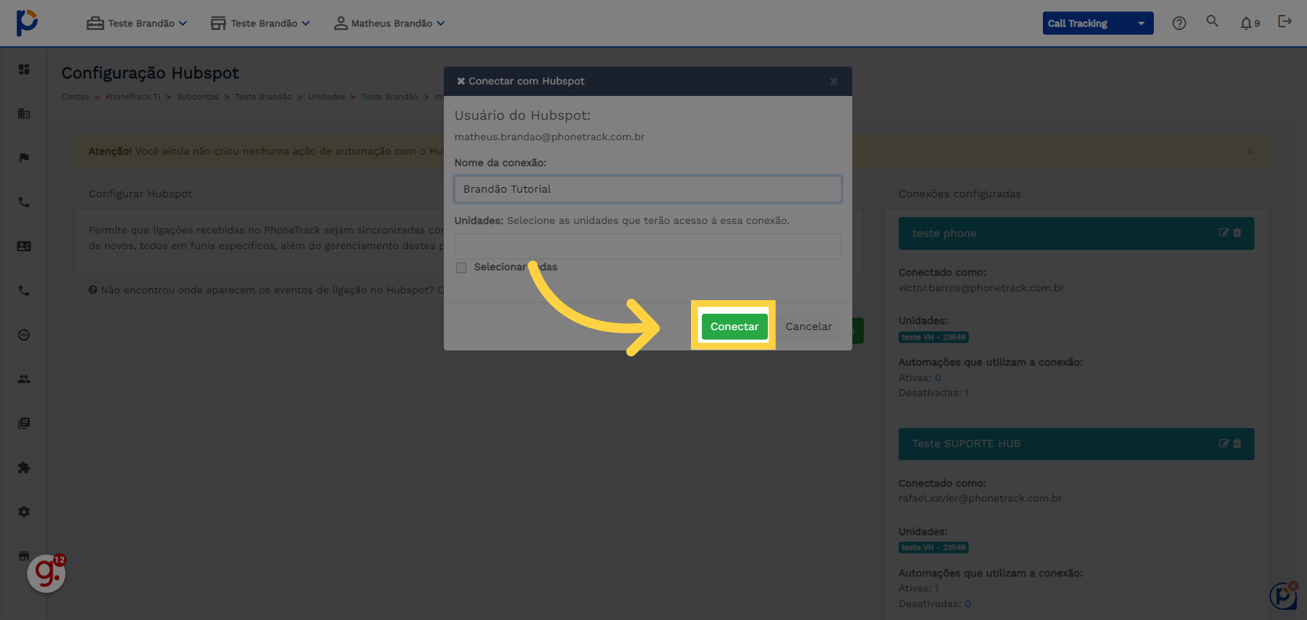Expand the store Teste Brandão unit dropdown
This screenshot has height=620, width=1307.
coord(260,23)
